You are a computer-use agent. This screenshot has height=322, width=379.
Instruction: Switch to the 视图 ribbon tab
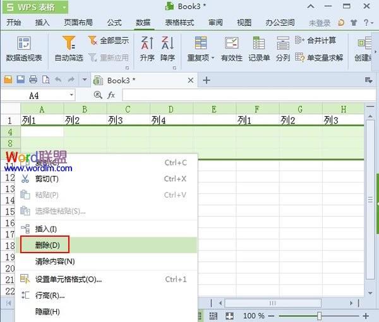tap(244, 23)
